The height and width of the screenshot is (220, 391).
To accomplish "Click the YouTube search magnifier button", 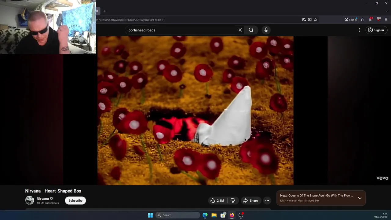I will click(251, 30).
